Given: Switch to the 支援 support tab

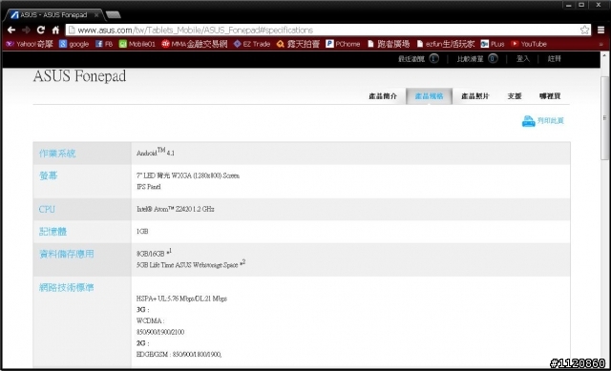Looking at the screenshot, I should pos(515,96).
